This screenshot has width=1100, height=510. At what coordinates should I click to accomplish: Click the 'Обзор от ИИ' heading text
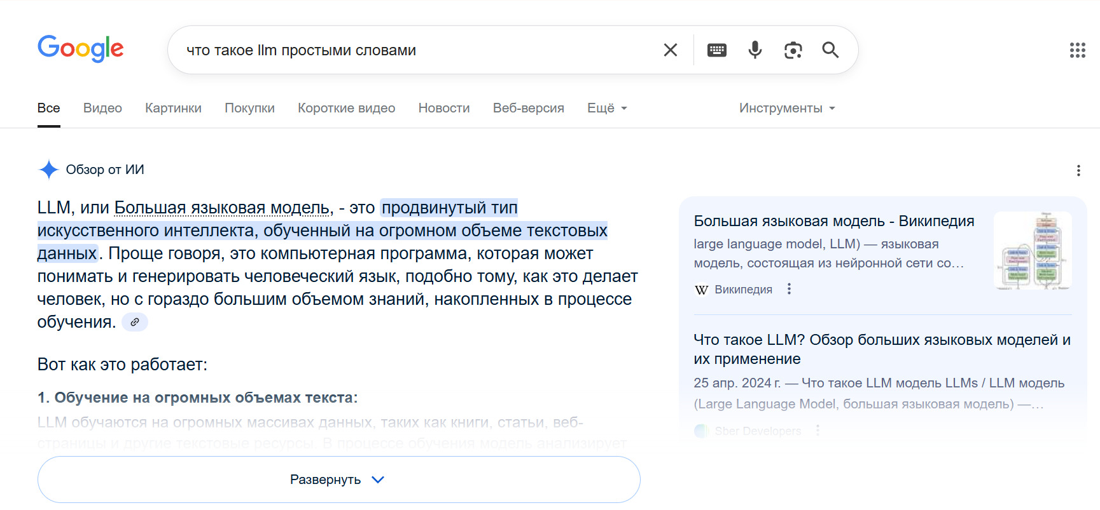tap(105, 170)
